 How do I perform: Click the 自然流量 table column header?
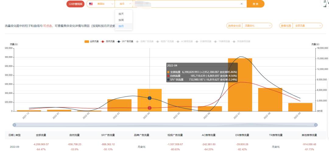(75, 135)
